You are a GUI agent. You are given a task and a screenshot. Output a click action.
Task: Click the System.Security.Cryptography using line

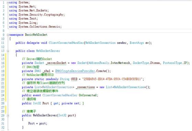click(37, 15)
